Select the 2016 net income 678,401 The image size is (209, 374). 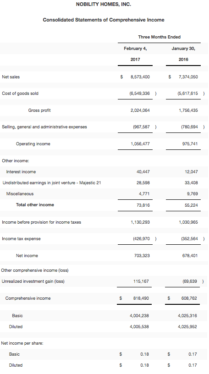click(190, 256)
